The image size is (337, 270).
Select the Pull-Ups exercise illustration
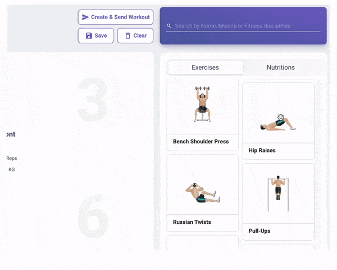pos(278,193)
